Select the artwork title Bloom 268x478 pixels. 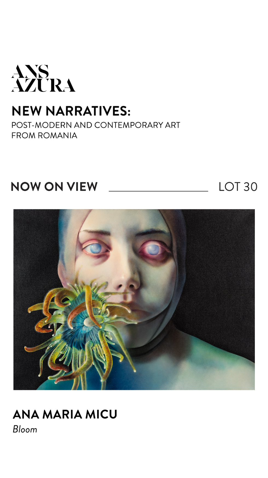click(25, 429)
